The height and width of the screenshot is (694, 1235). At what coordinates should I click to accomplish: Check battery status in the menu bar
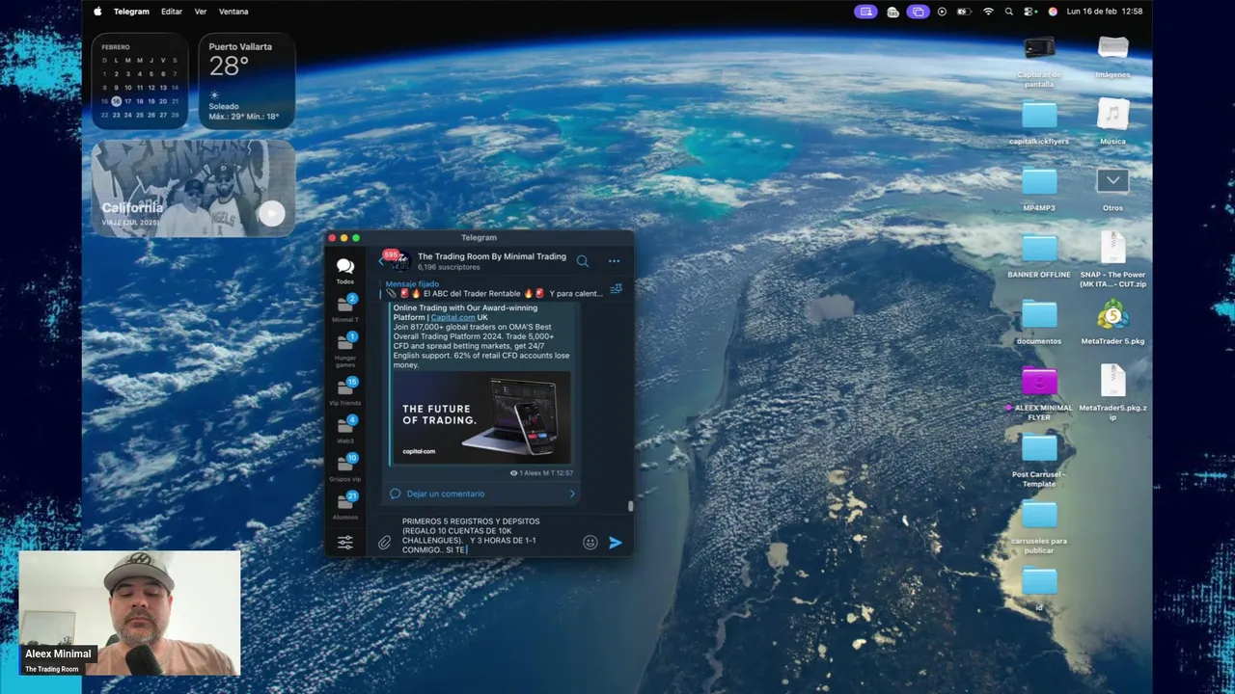(x=964, y=12)
